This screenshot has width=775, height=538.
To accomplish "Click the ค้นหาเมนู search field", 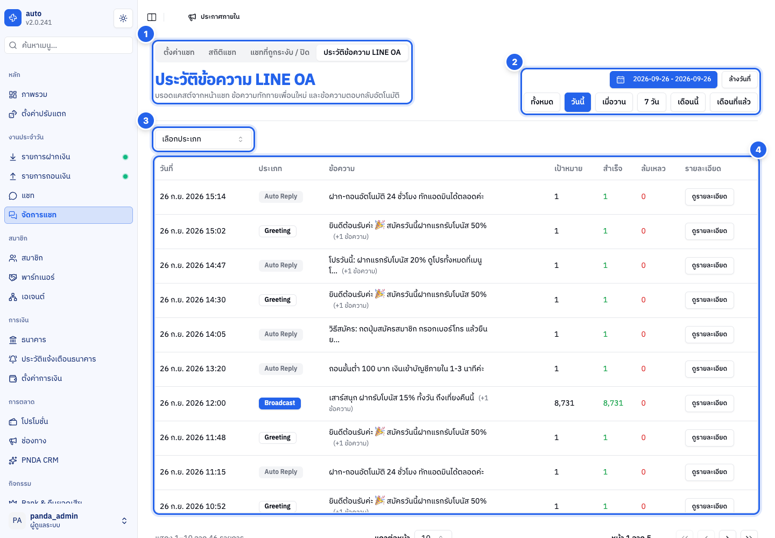I will (x=68, y=45).
